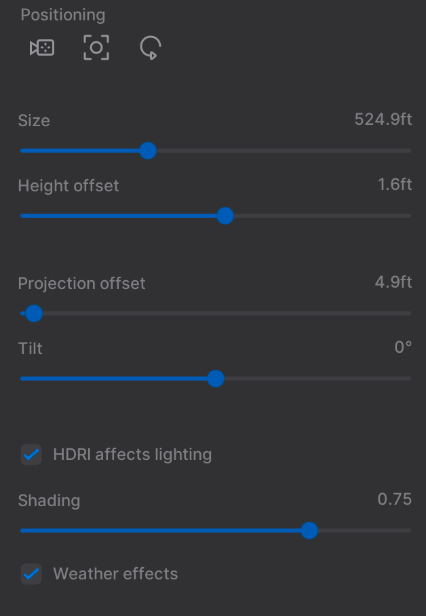Click the Projection offset label
Viewport: 426px width, 616px height.
81,284
